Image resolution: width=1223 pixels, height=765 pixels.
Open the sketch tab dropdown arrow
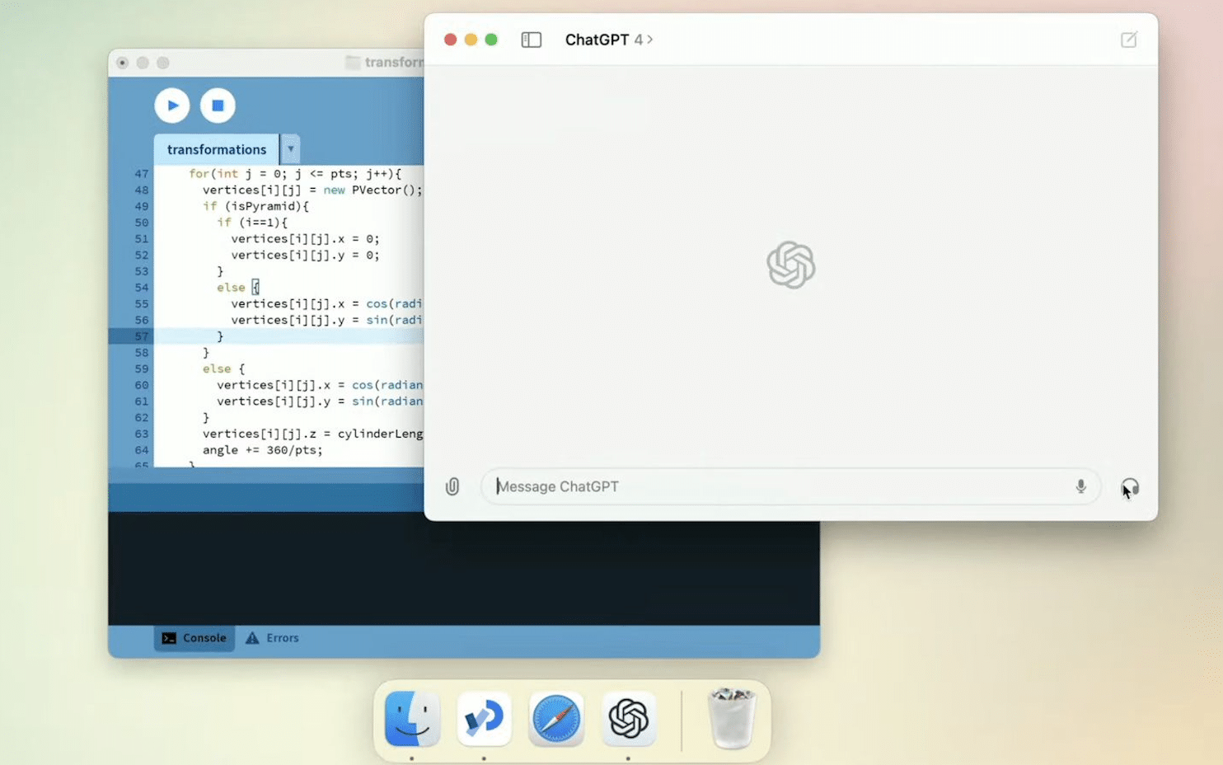290,149
